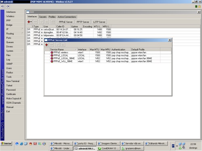Open Internet Explorer quick launch icon
The image size is (202, 151).
[x=21, y=144]
